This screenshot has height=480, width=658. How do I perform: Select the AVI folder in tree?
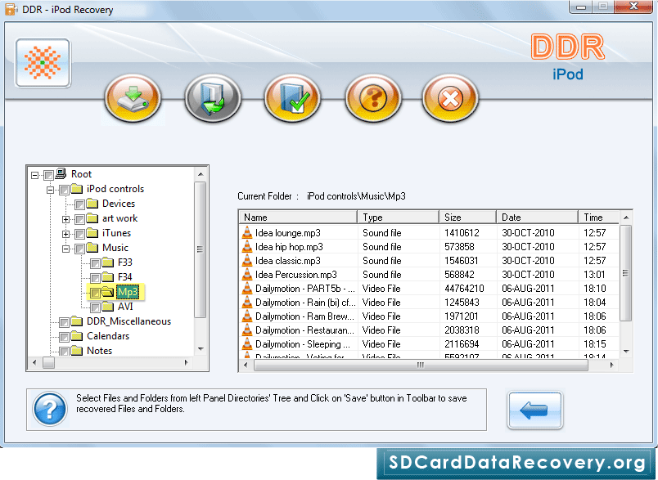coord(125,307)
